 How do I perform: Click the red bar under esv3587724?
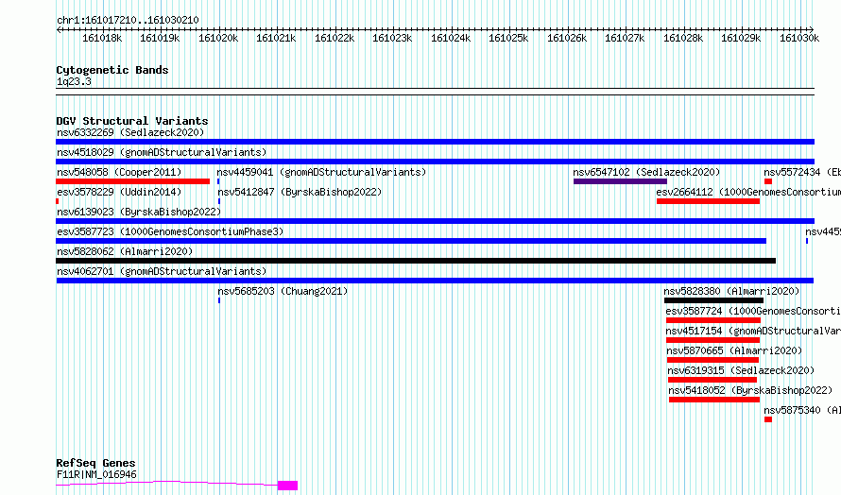point(713,320)
